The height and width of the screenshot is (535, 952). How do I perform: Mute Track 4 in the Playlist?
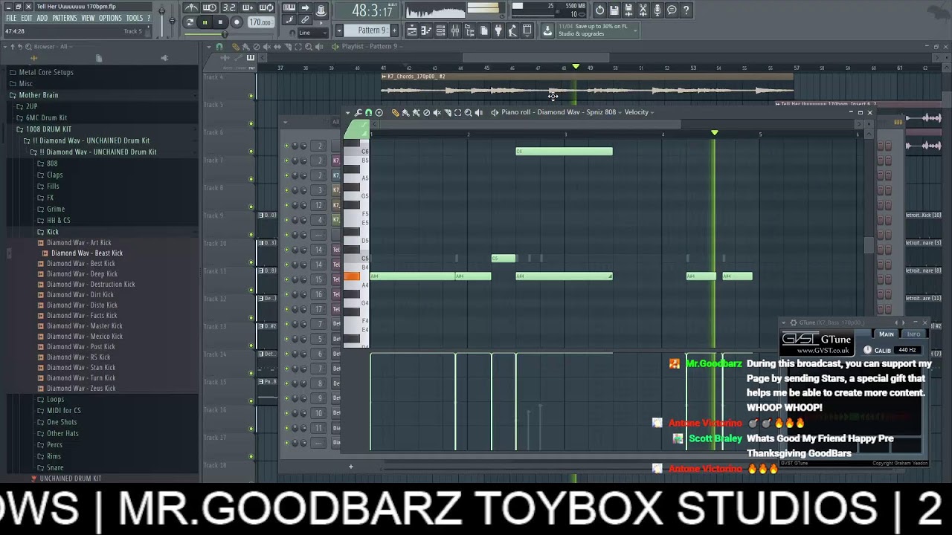coord(251,95)
